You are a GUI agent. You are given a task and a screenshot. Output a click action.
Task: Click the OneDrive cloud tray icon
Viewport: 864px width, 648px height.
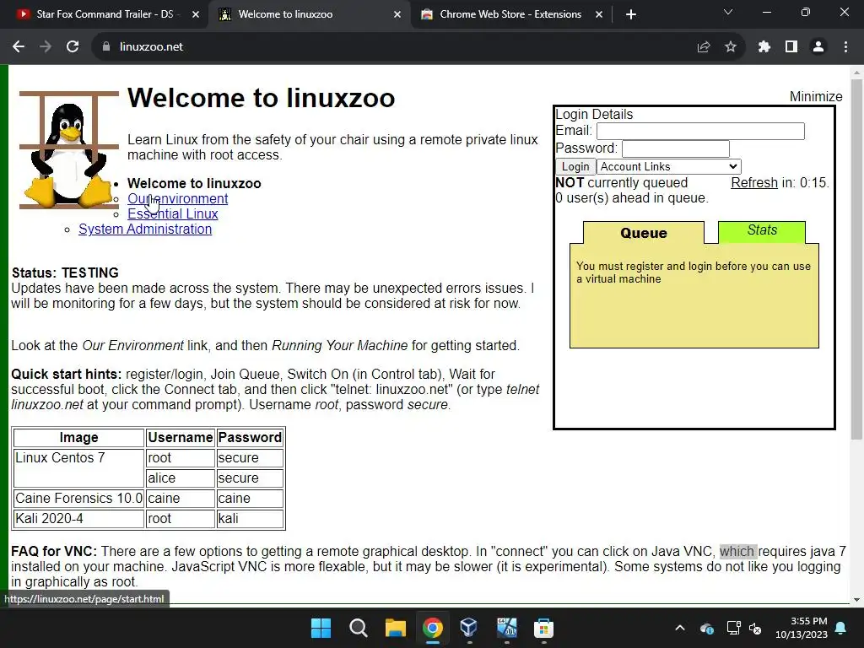click(x=707, y=628)
